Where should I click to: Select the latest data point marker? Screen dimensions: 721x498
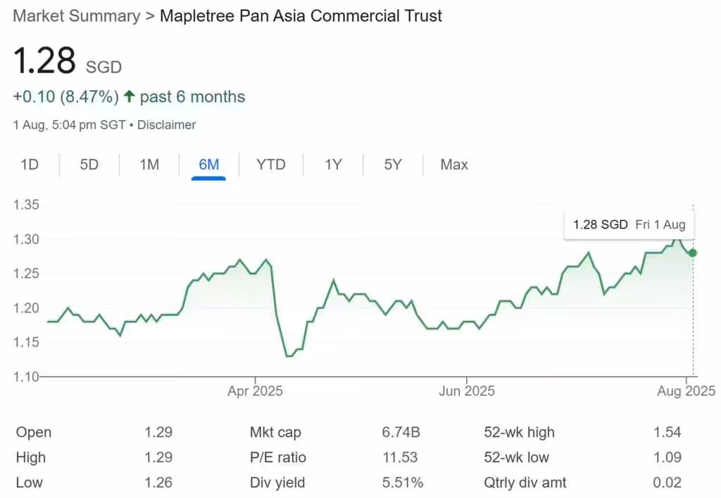point(692,253)
